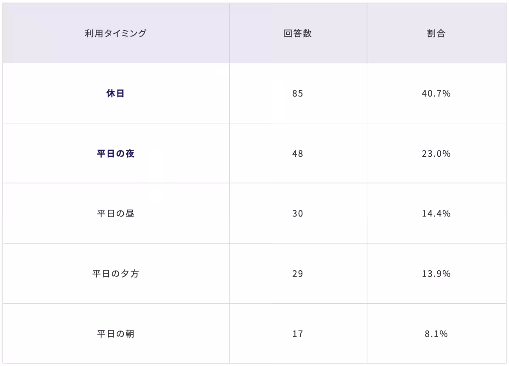Select the 平日の夕方 row label
509x366 pixels.
[x=116, y=274]
